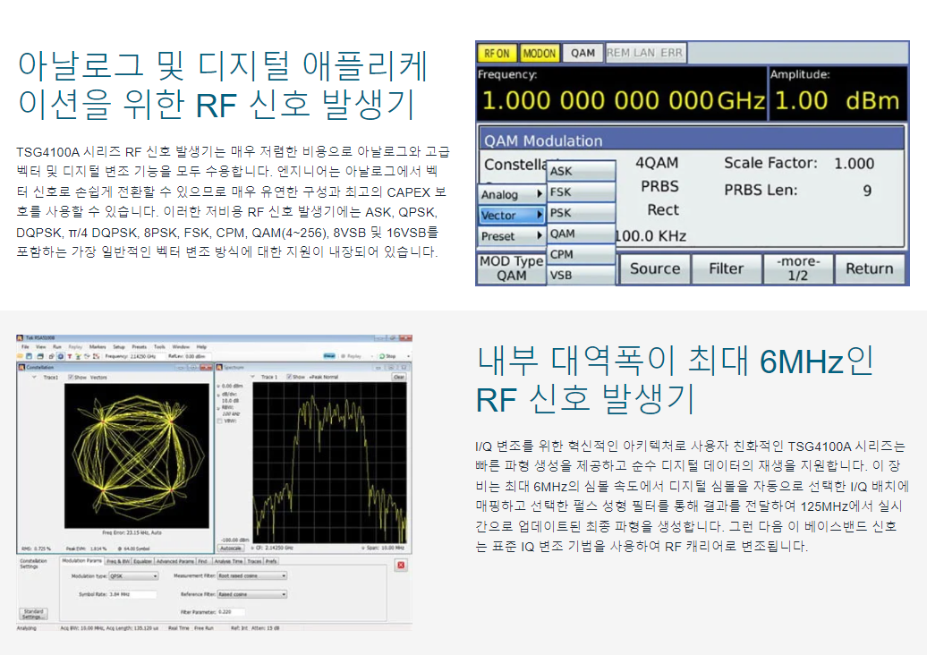Image resolution: width=927 pixels, height=655 pixels.
Task: Select PSK from the Vector submenu
Action: 582,213
